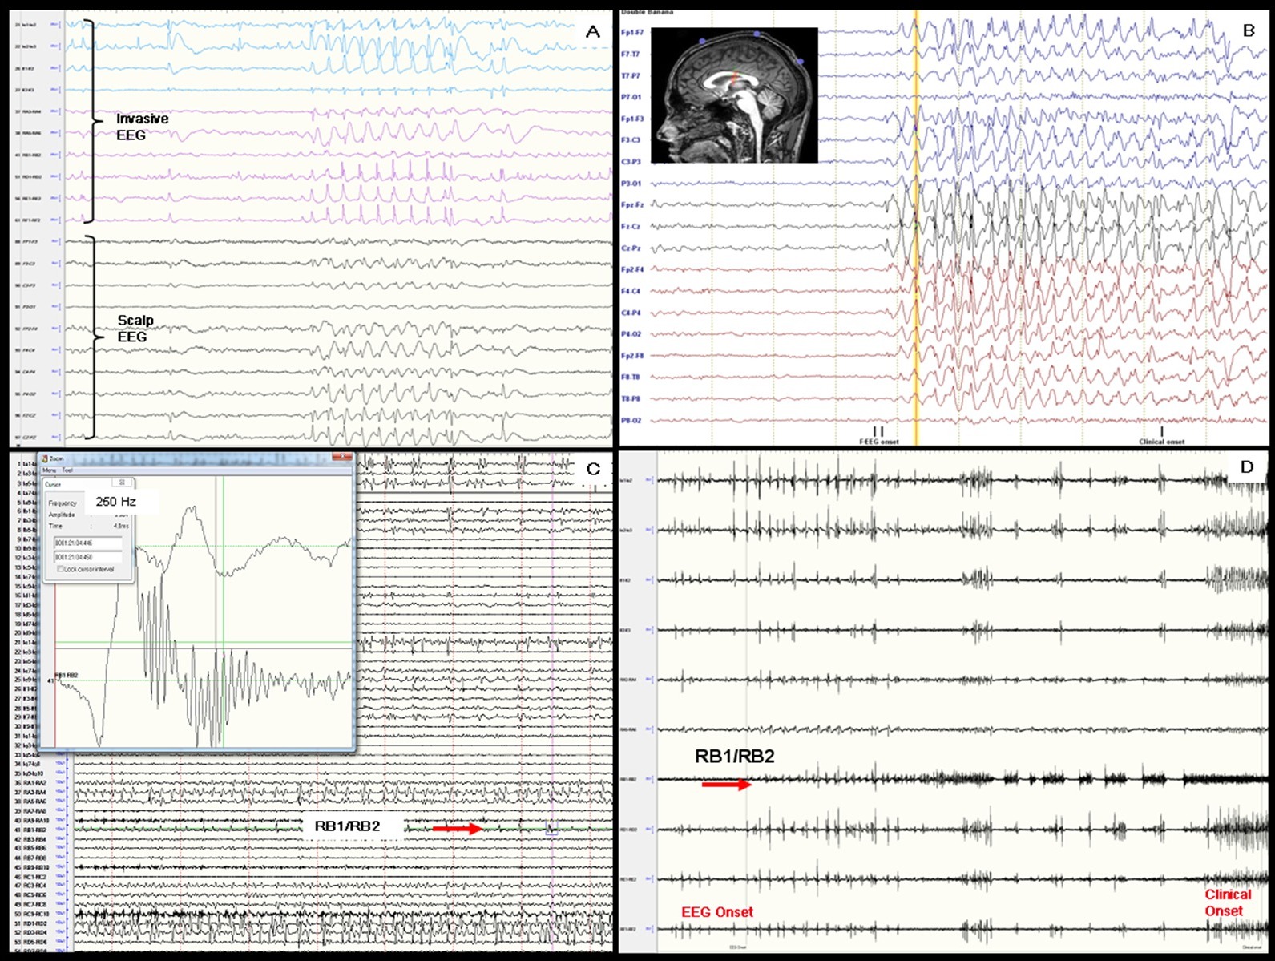Close the Cursor info panel

tap(123, 483)
